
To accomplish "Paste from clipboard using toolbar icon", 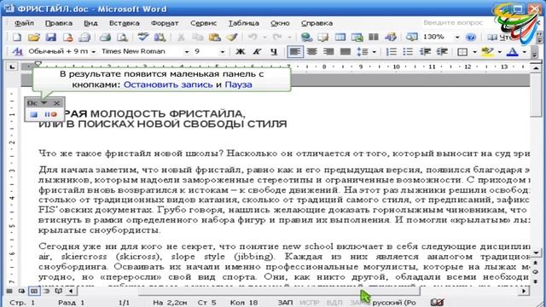I will 215,37.
